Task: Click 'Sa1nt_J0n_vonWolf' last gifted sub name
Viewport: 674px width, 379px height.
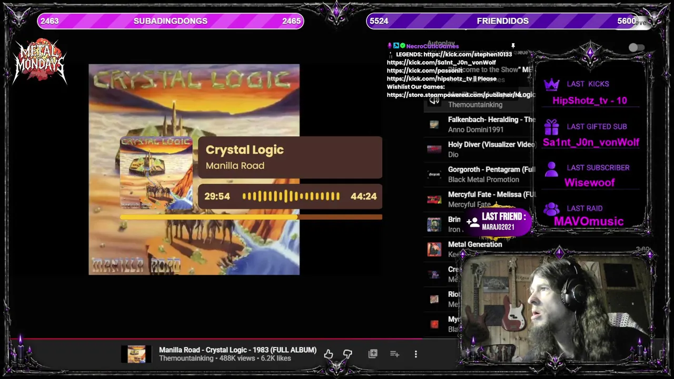Action: tap(591, 142)
